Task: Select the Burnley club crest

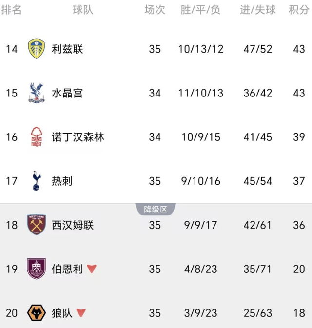Action: [37, 269]
